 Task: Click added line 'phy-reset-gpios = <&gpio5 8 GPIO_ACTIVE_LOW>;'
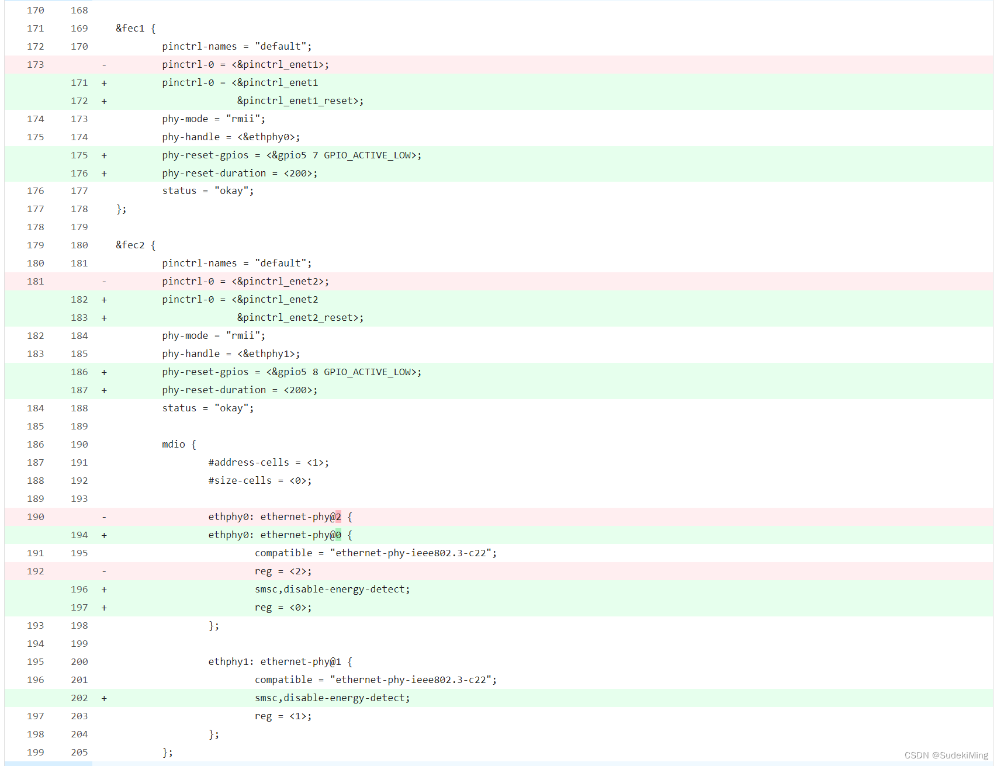click(498, 372)
